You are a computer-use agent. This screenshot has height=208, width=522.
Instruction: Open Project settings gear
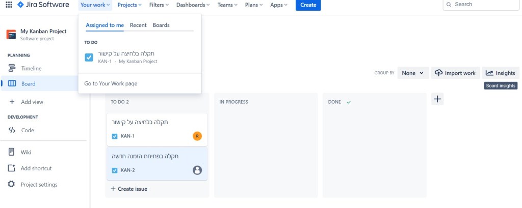pyautogui.click(x=12, y=185)
